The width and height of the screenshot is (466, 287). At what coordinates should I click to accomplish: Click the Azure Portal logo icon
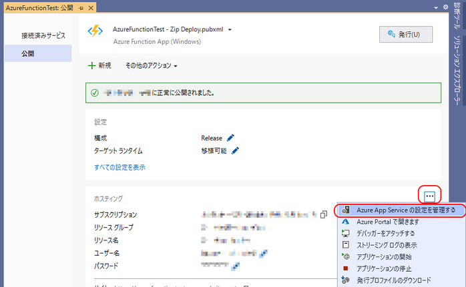coord(345,222)
